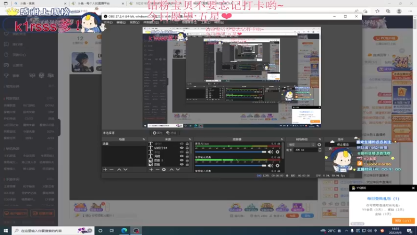Toggle lock on last 图像 source
This screenshot has width=417, height=235.
point(187,164)
